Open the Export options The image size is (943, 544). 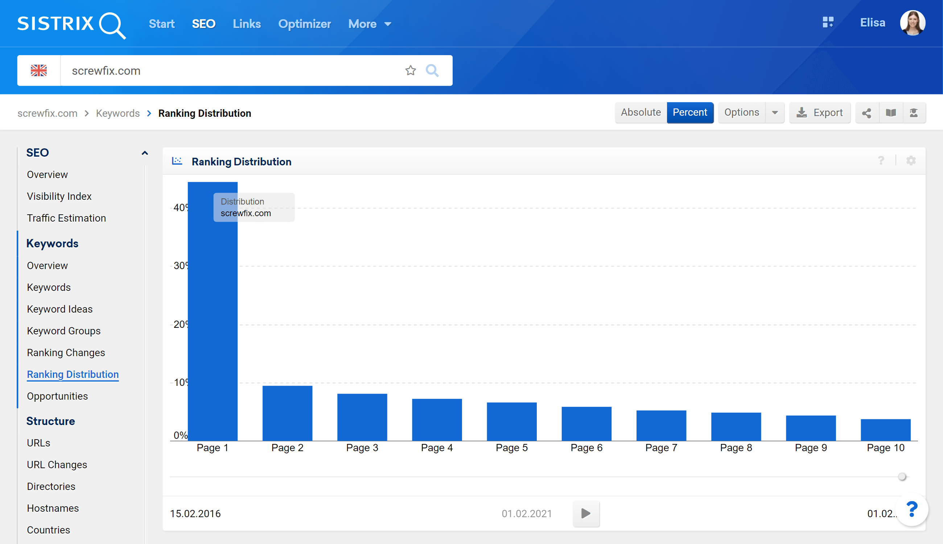coord(820,112)
